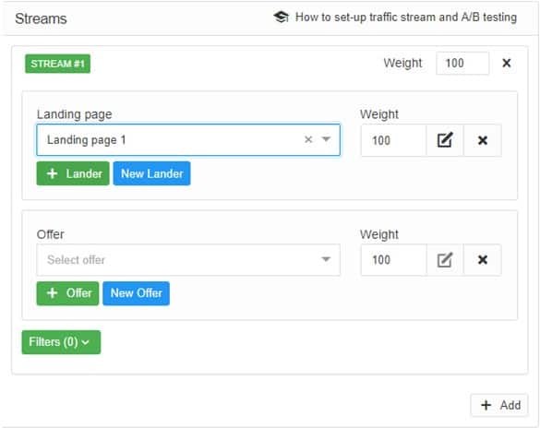Add a new stream
This screenshot has width=540, height=428.
(x=499, y=405)
